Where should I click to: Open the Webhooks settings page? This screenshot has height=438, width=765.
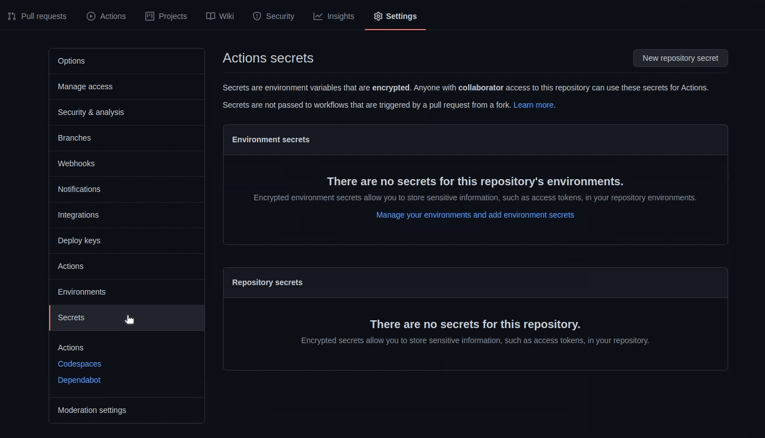[x=76, y=163]
